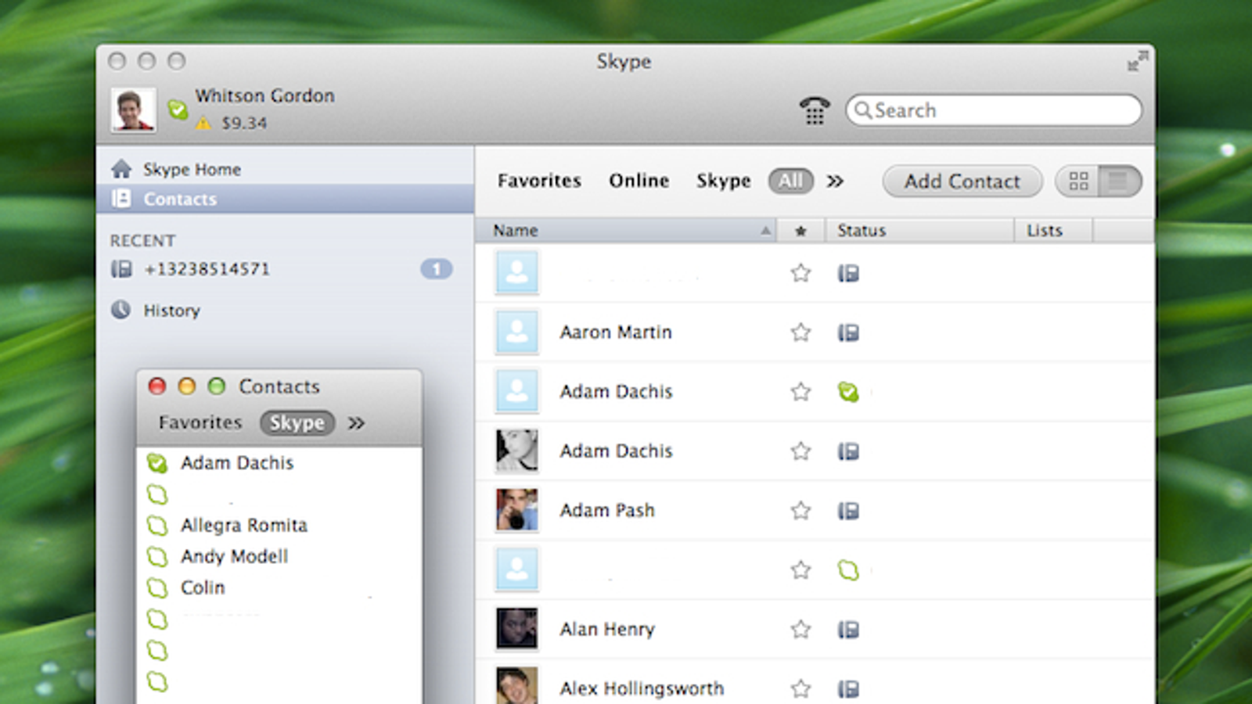Select the All filter pill

[x=791, y=181]
